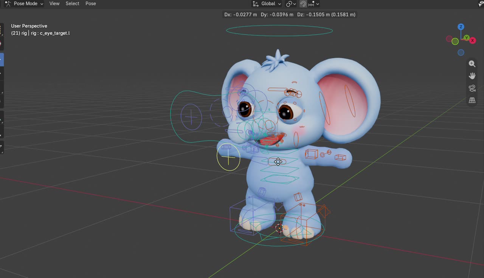Open the snapping increment options dropdown
Screen dimensions: 484x278
pyautogui.click(x=314, y=3)
